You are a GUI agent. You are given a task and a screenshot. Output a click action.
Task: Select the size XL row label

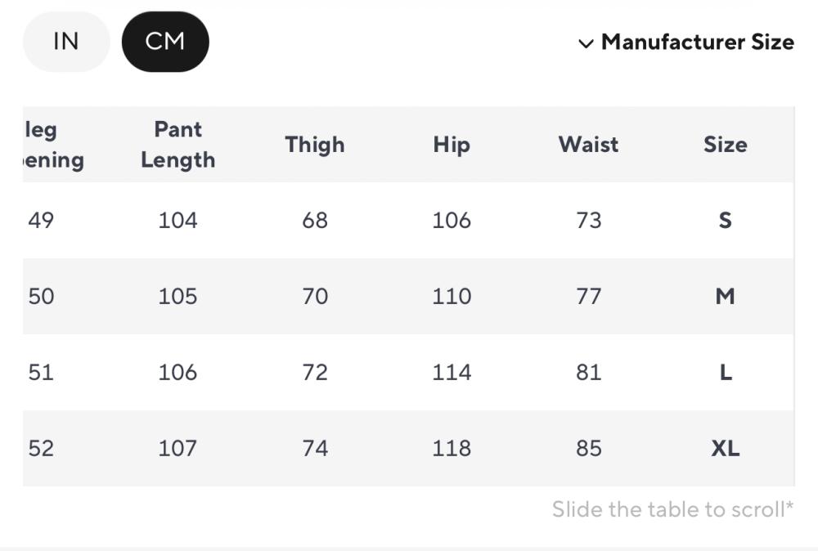725,449
